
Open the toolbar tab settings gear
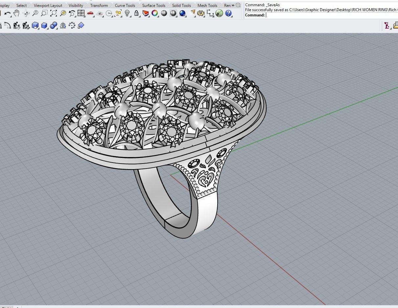click(239, 5)
